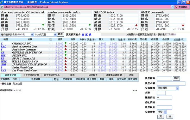Select the 昨天完成的交易 tab
Image resolution: width=190 pixels, height=120 pixels.
[52, 75]
